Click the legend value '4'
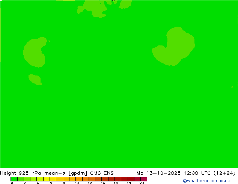238x184 pixels. 38,183
